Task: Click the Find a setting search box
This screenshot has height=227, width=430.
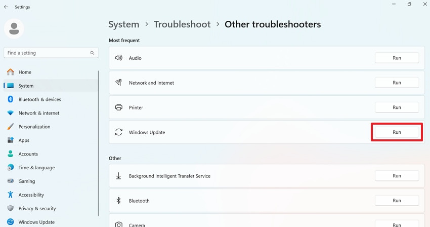Action: pyautogui.click(x=51, y=53)
